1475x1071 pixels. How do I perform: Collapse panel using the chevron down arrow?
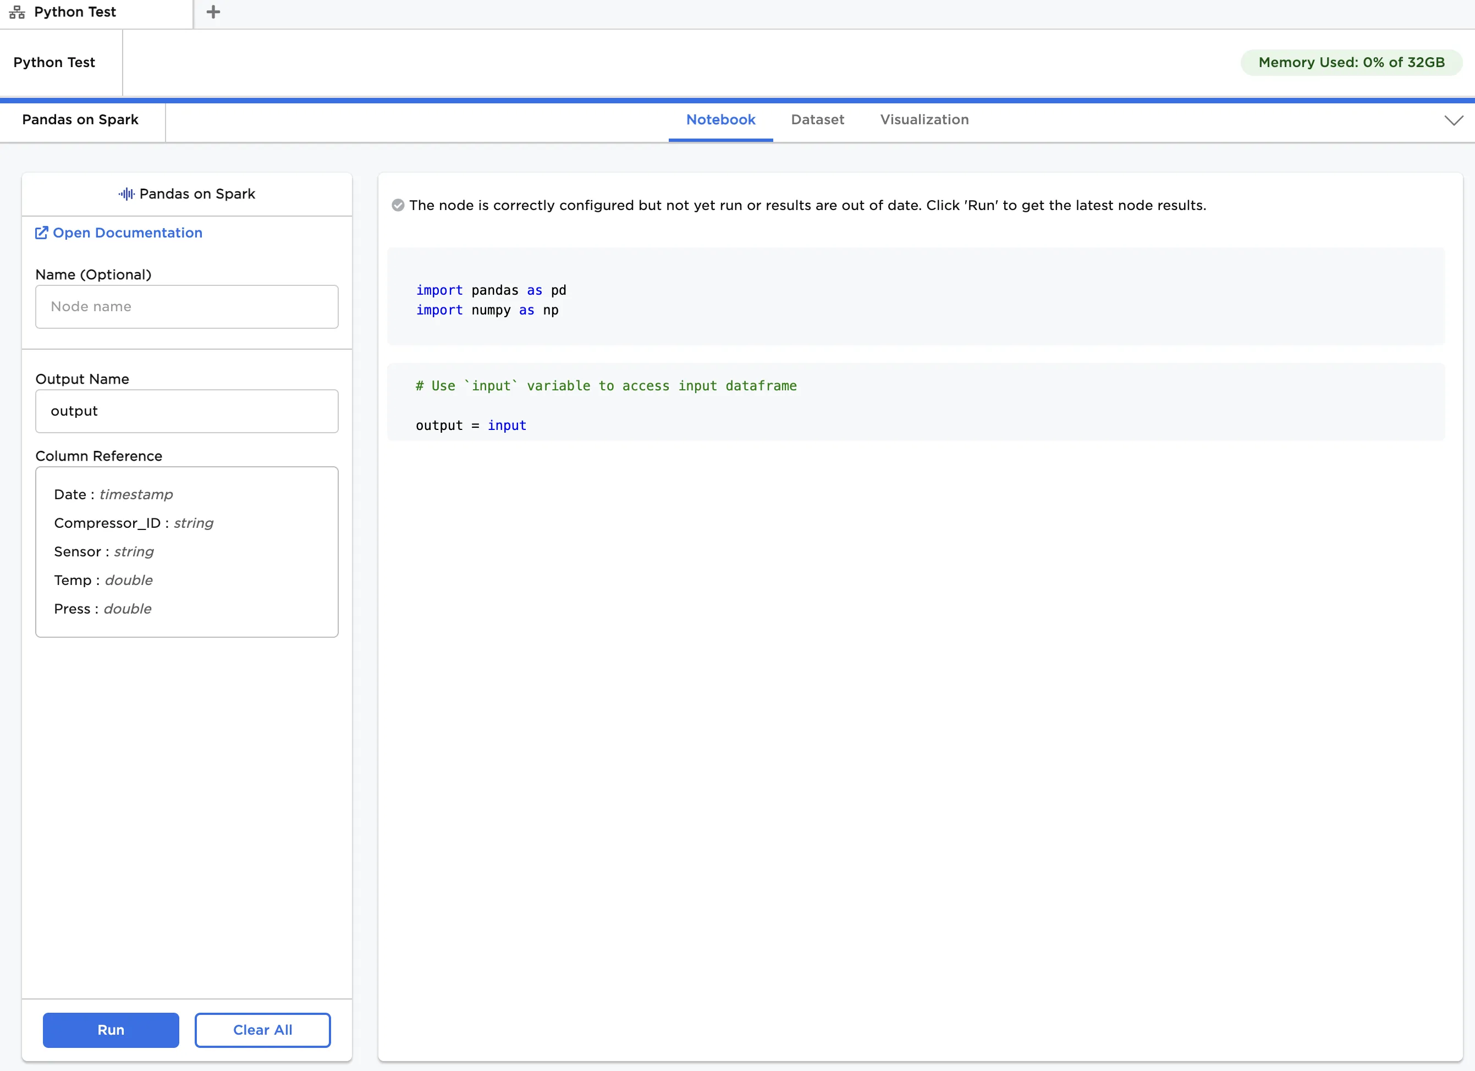1454,120
